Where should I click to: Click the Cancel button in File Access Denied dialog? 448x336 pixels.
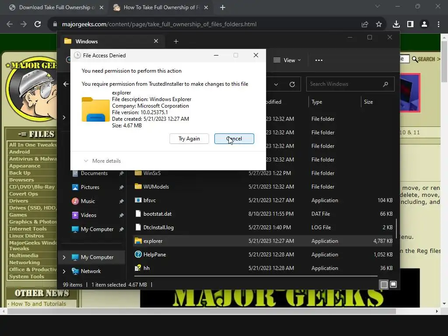tap(234, 139)
